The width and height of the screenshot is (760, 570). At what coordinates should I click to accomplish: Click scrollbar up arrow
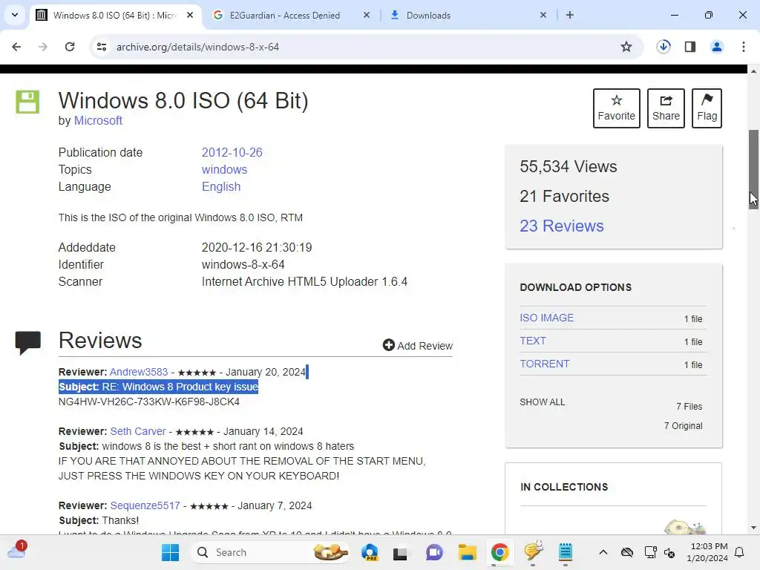753,71
